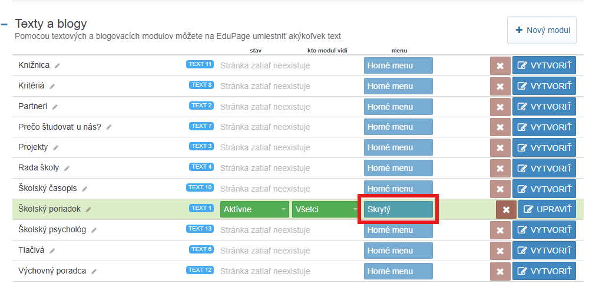Click pencil icon next to Knižnica
This screenshot has height=293, width=589.
coord(57,65)
